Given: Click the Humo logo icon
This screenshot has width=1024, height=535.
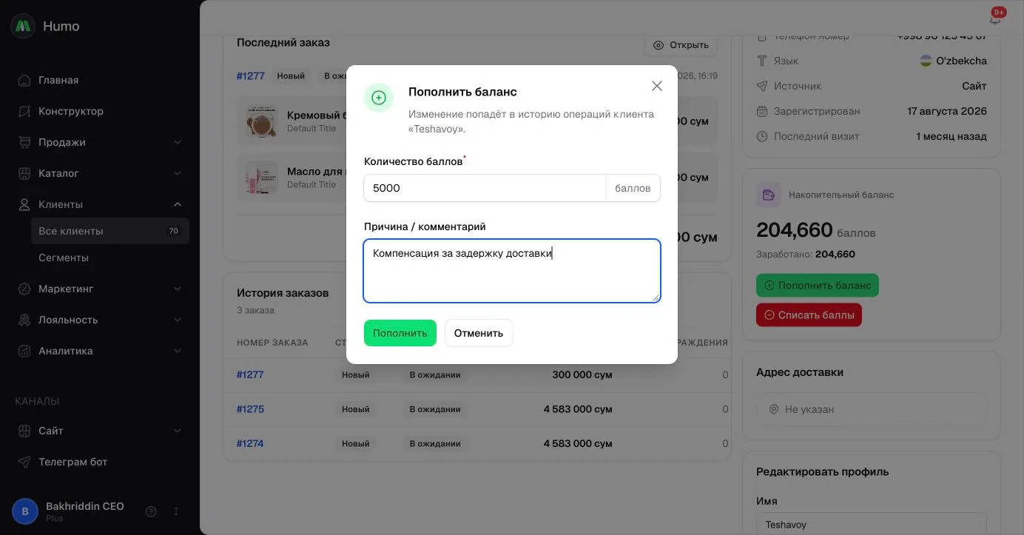Looking at the screenshot, I should pos(23,26).
